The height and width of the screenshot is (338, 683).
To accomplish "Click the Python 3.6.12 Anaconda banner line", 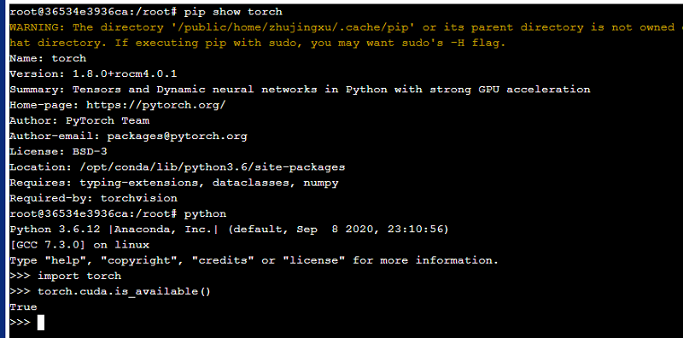I will pyautogui.click(x=229, y=229).
